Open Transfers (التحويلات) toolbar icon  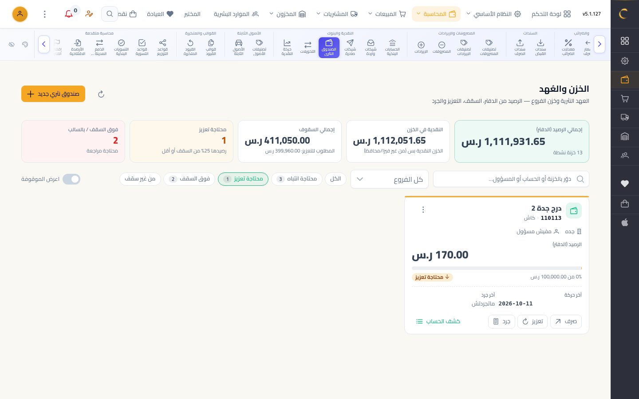(x=308, y=47)
